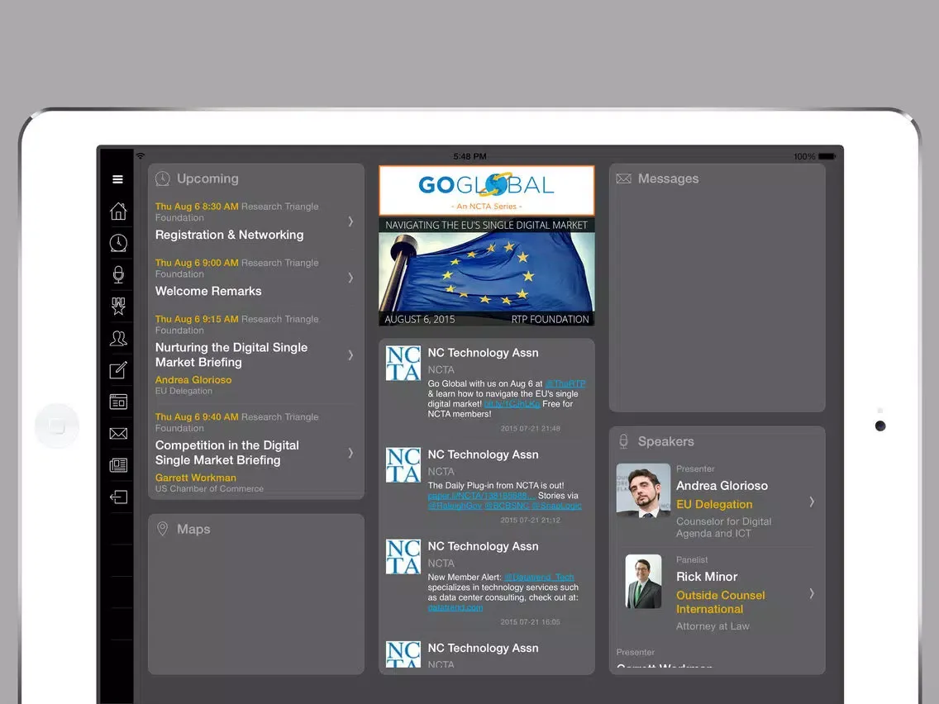The width and height of the screenshot is (939, 704).
Task: Click EU Delegation label in Speakers
Action: click(714, 504)
